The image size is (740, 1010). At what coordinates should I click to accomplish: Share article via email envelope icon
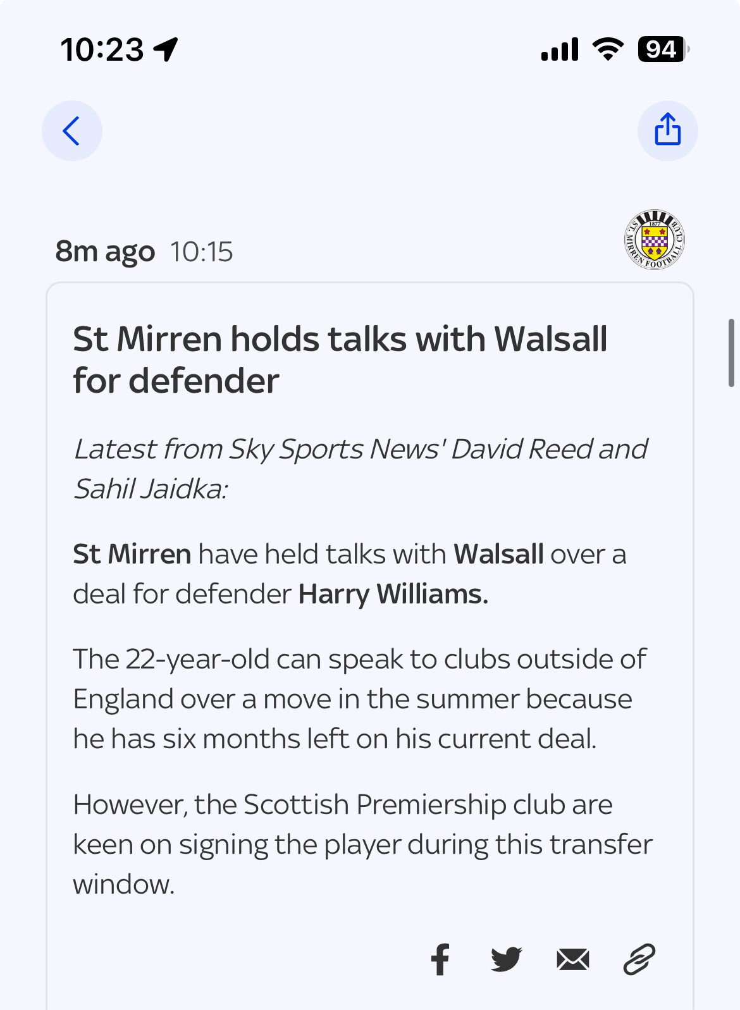pyautogui.click(x=573, y=959)
